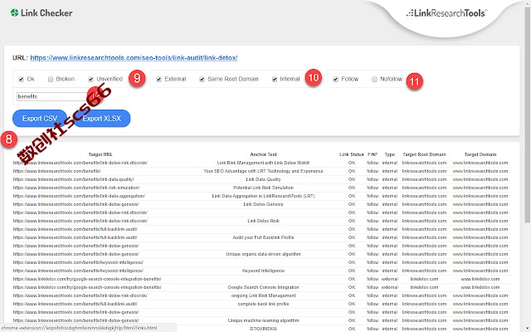Select anchor text 'Audit your Full Backlink Profile'
Image resolution: width=531 pixels, height=332 pixels.
(264, 237)
